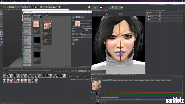The width and height of the screenshot is (185, 104).
Task: Click the blue half-circle Octane icon
Action: coord(109,8)
